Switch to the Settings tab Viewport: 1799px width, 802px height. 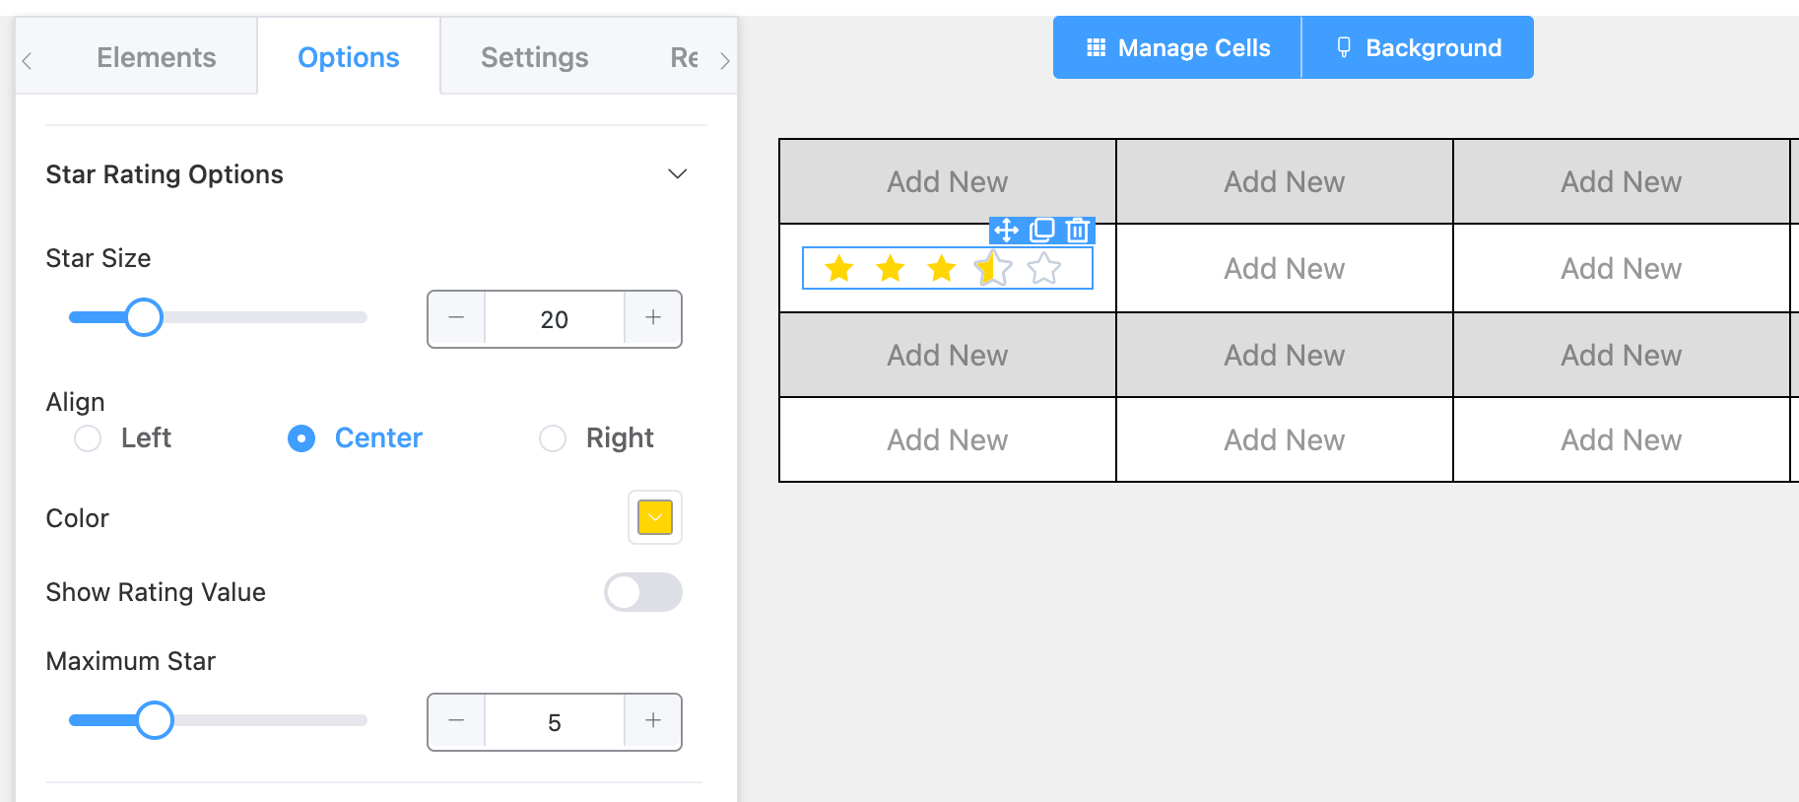click(534, 57)
